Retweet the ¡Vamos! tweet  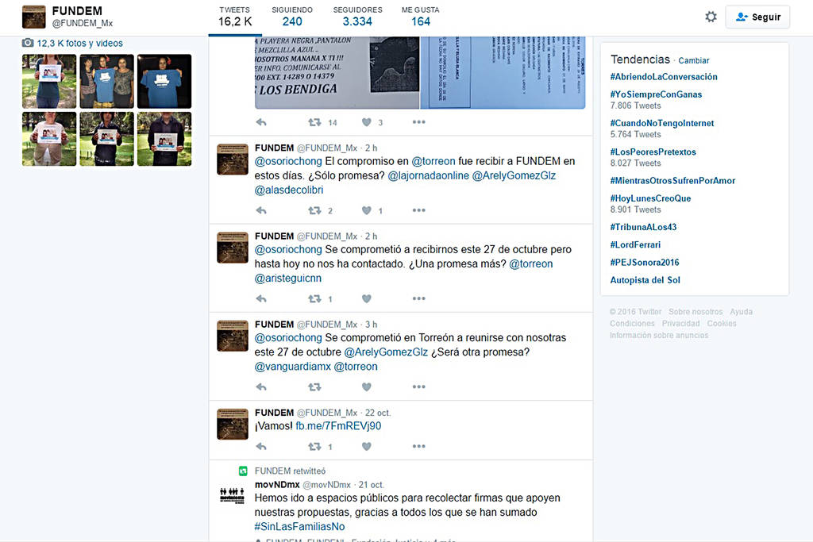tap(314, 447)
